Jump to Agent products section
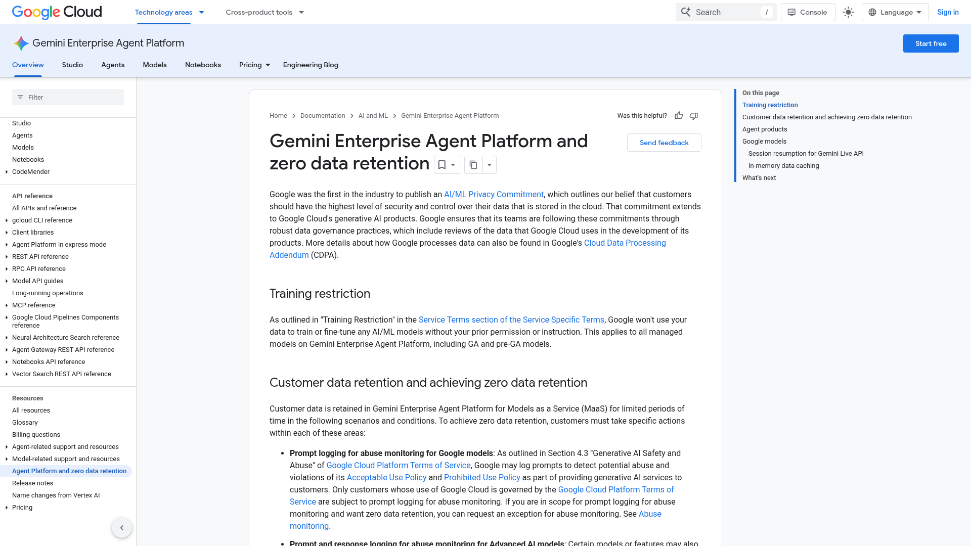 pyautogui.click(x=765, y=129)
